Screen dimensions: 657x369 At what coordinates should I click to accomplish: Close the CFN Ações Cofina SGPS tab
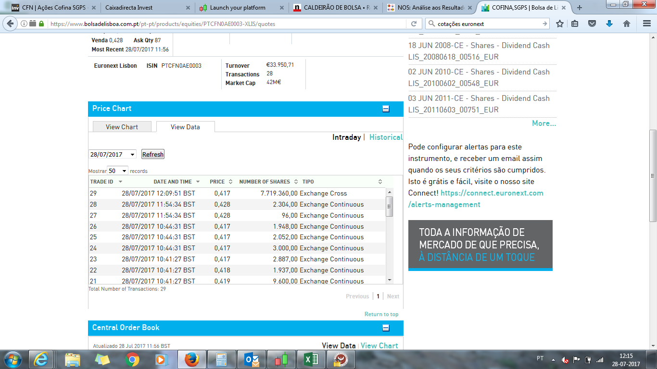click(93, 8)
